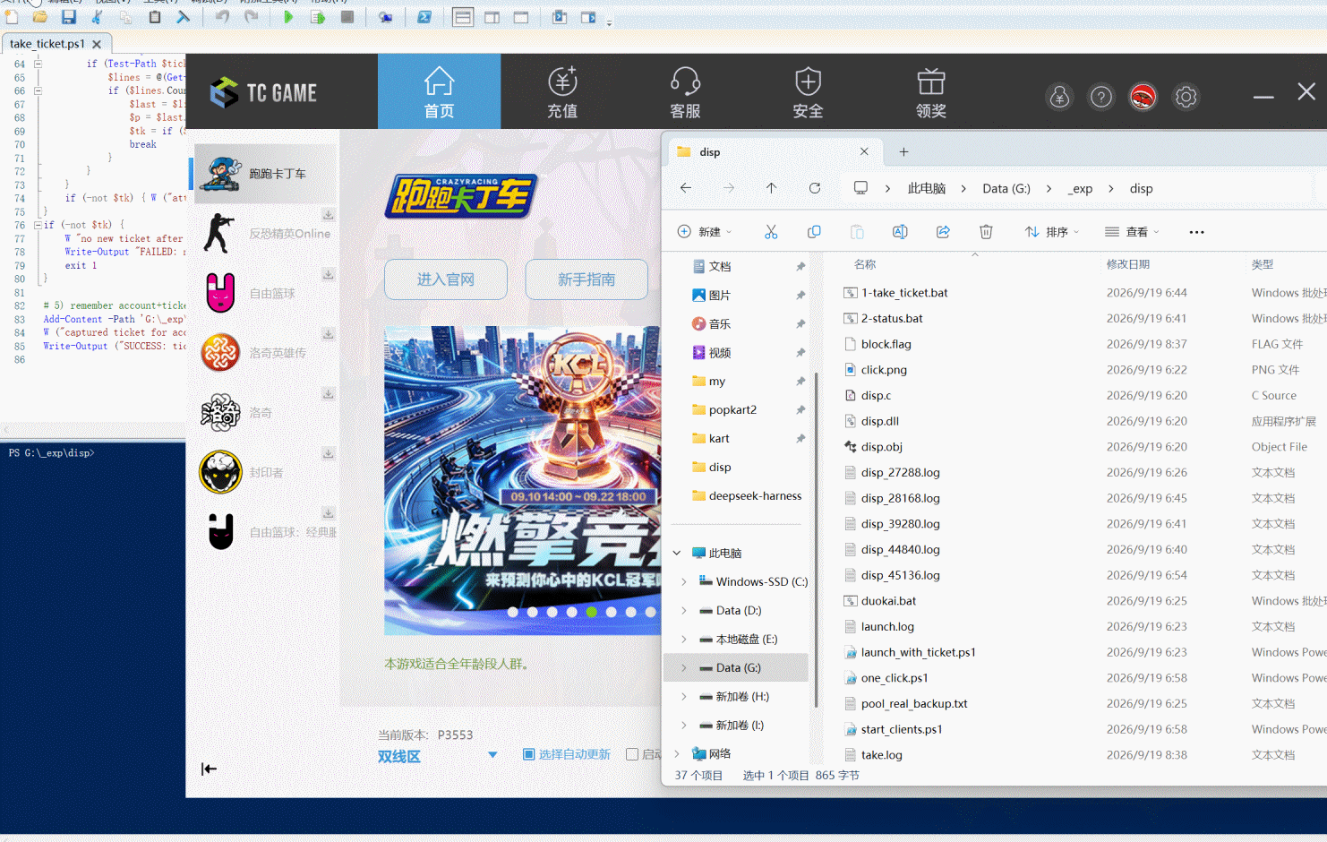This screenshot has width=1327, height=842.
Task: Refresh the disp folder view
Action: (815, 188)
